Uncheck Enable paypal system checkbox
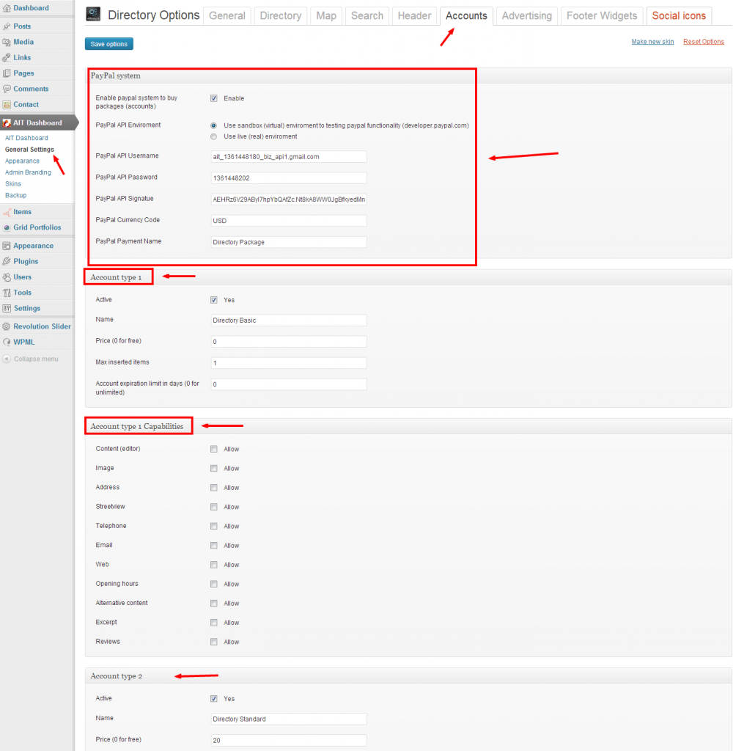The height and width of the screenshot is (751, 736). point(214,98)
